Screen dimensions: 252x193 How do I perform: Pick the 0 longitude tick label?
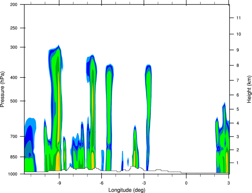[186, 183]
